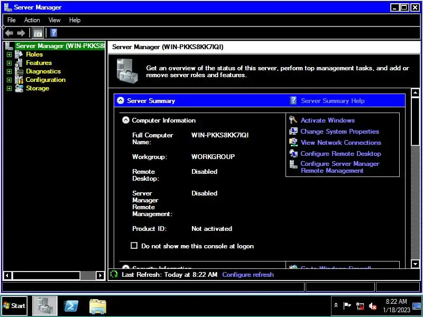This screenshot has width=423, height=317.
Task: Open Windows Explorer folder on taskbar
Action: (x=97, y=306)
